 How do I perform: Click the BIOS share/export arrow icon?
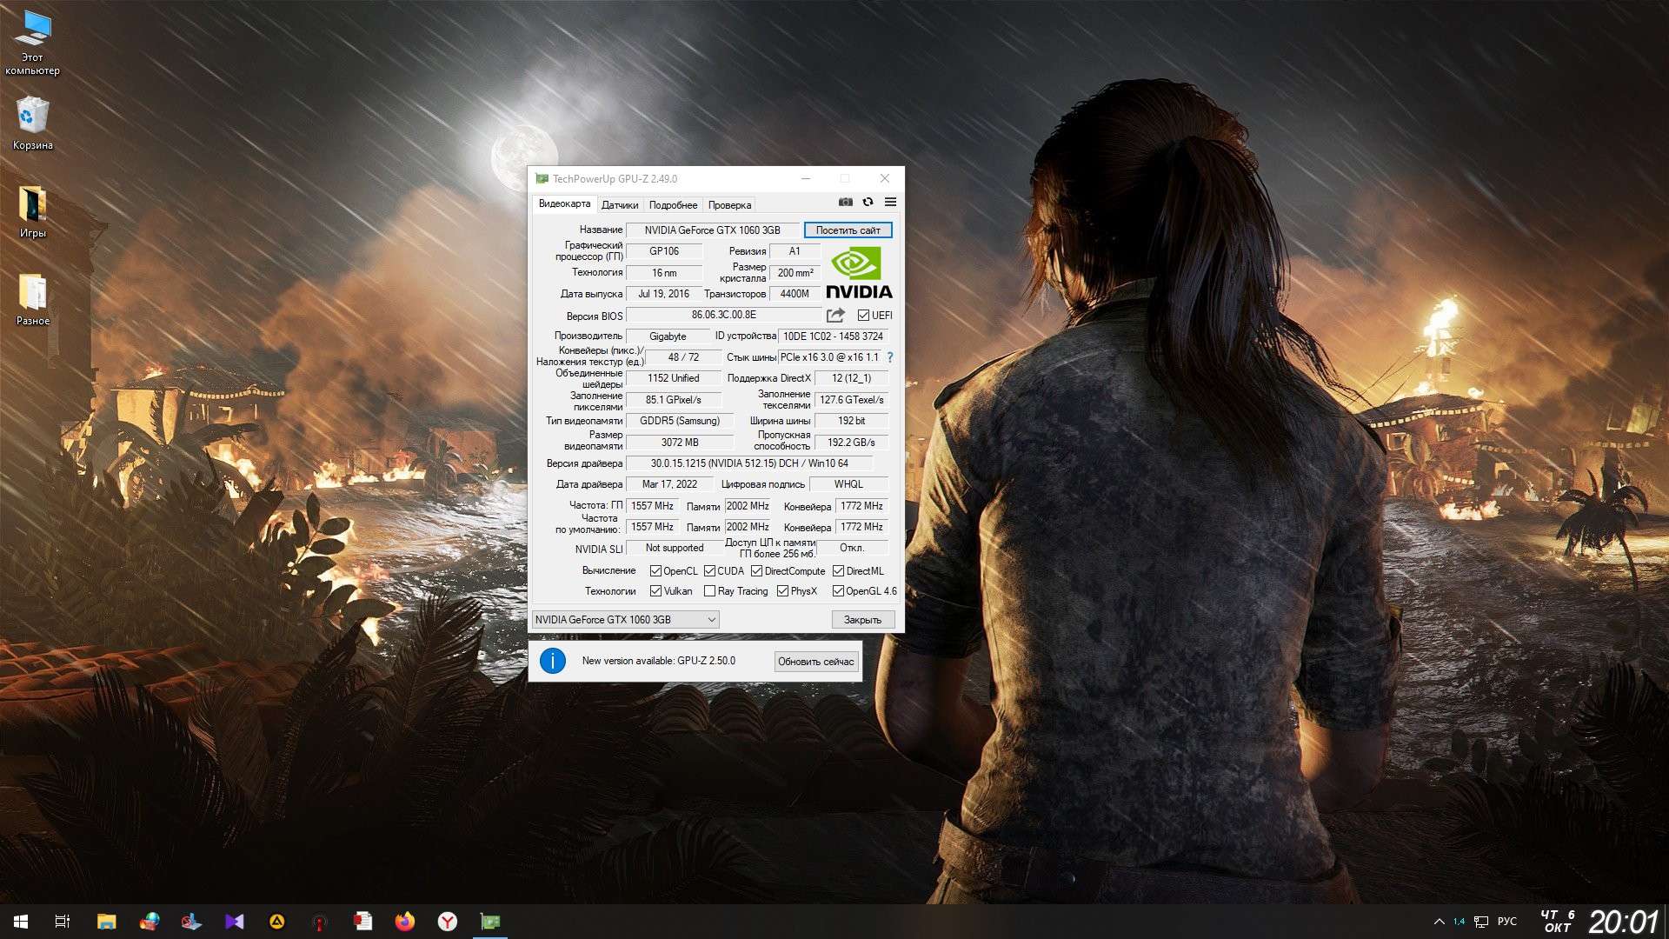pos(835,315)
